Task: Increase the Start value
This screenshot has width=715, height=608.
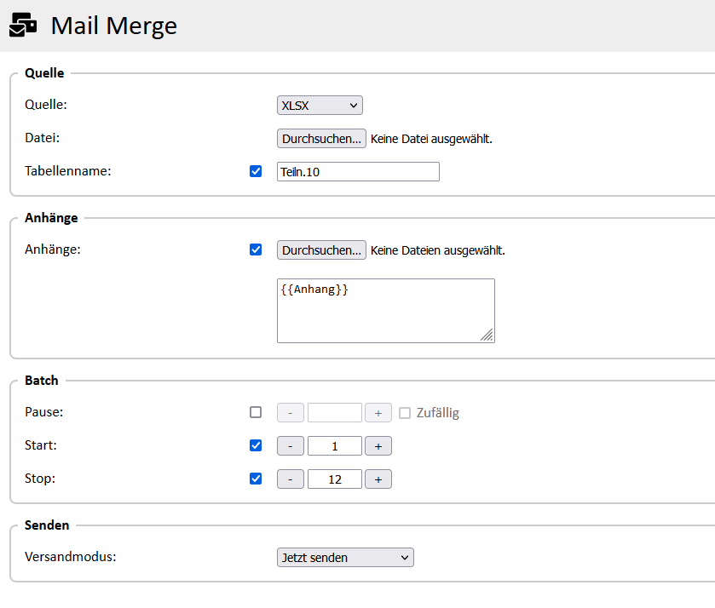Action: click(x=378, y=446)
